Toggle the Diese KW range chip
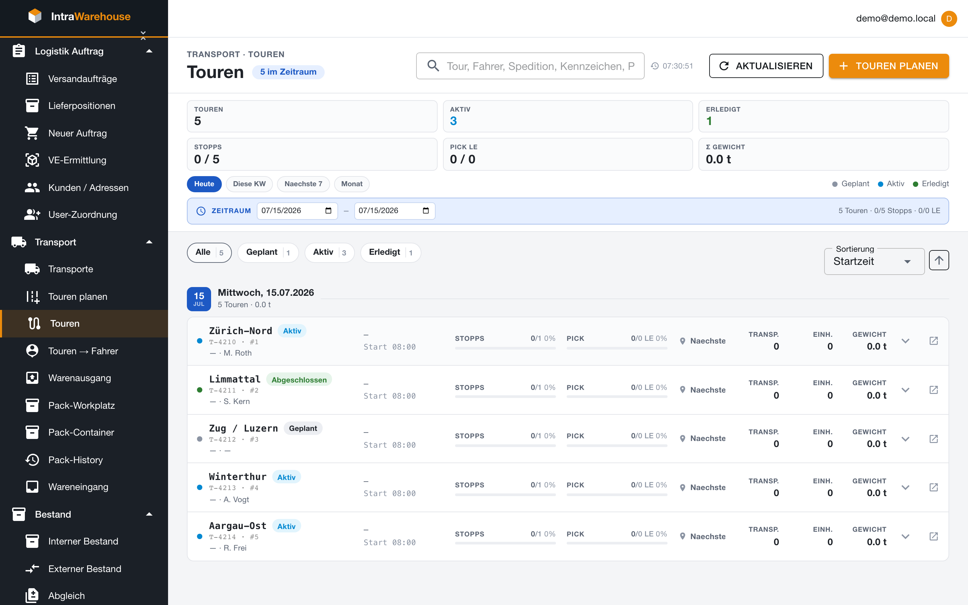 [249, 184]
